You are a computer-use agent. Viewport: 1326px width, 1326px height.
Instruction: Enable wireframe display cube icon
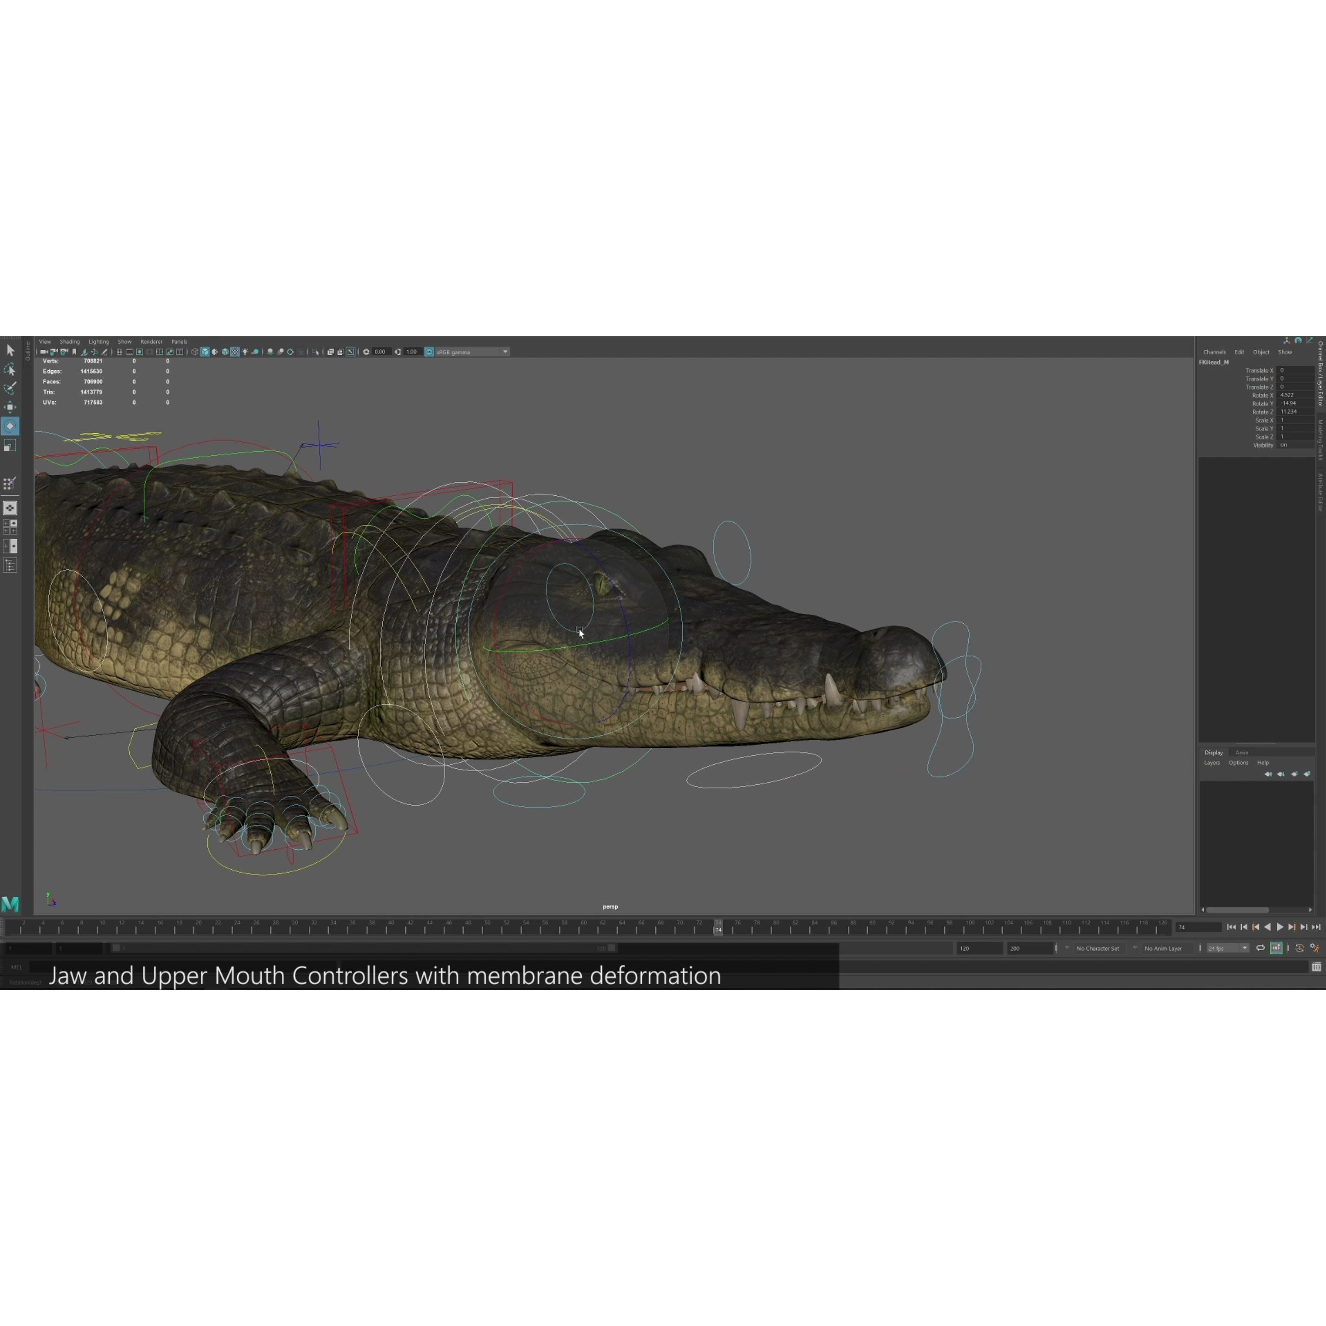195,352
